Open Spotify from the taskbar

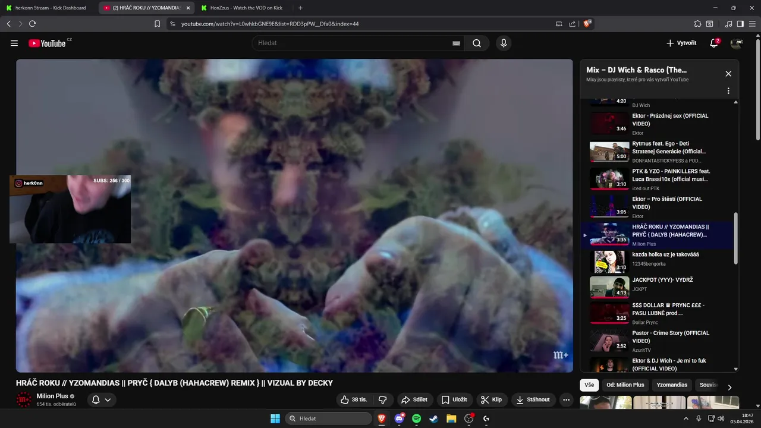[x=417, y=418]
